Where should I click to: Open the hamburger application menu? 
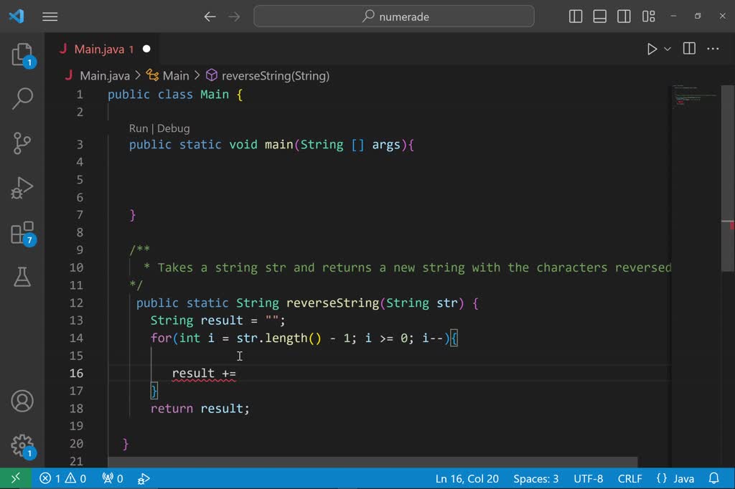50,17
